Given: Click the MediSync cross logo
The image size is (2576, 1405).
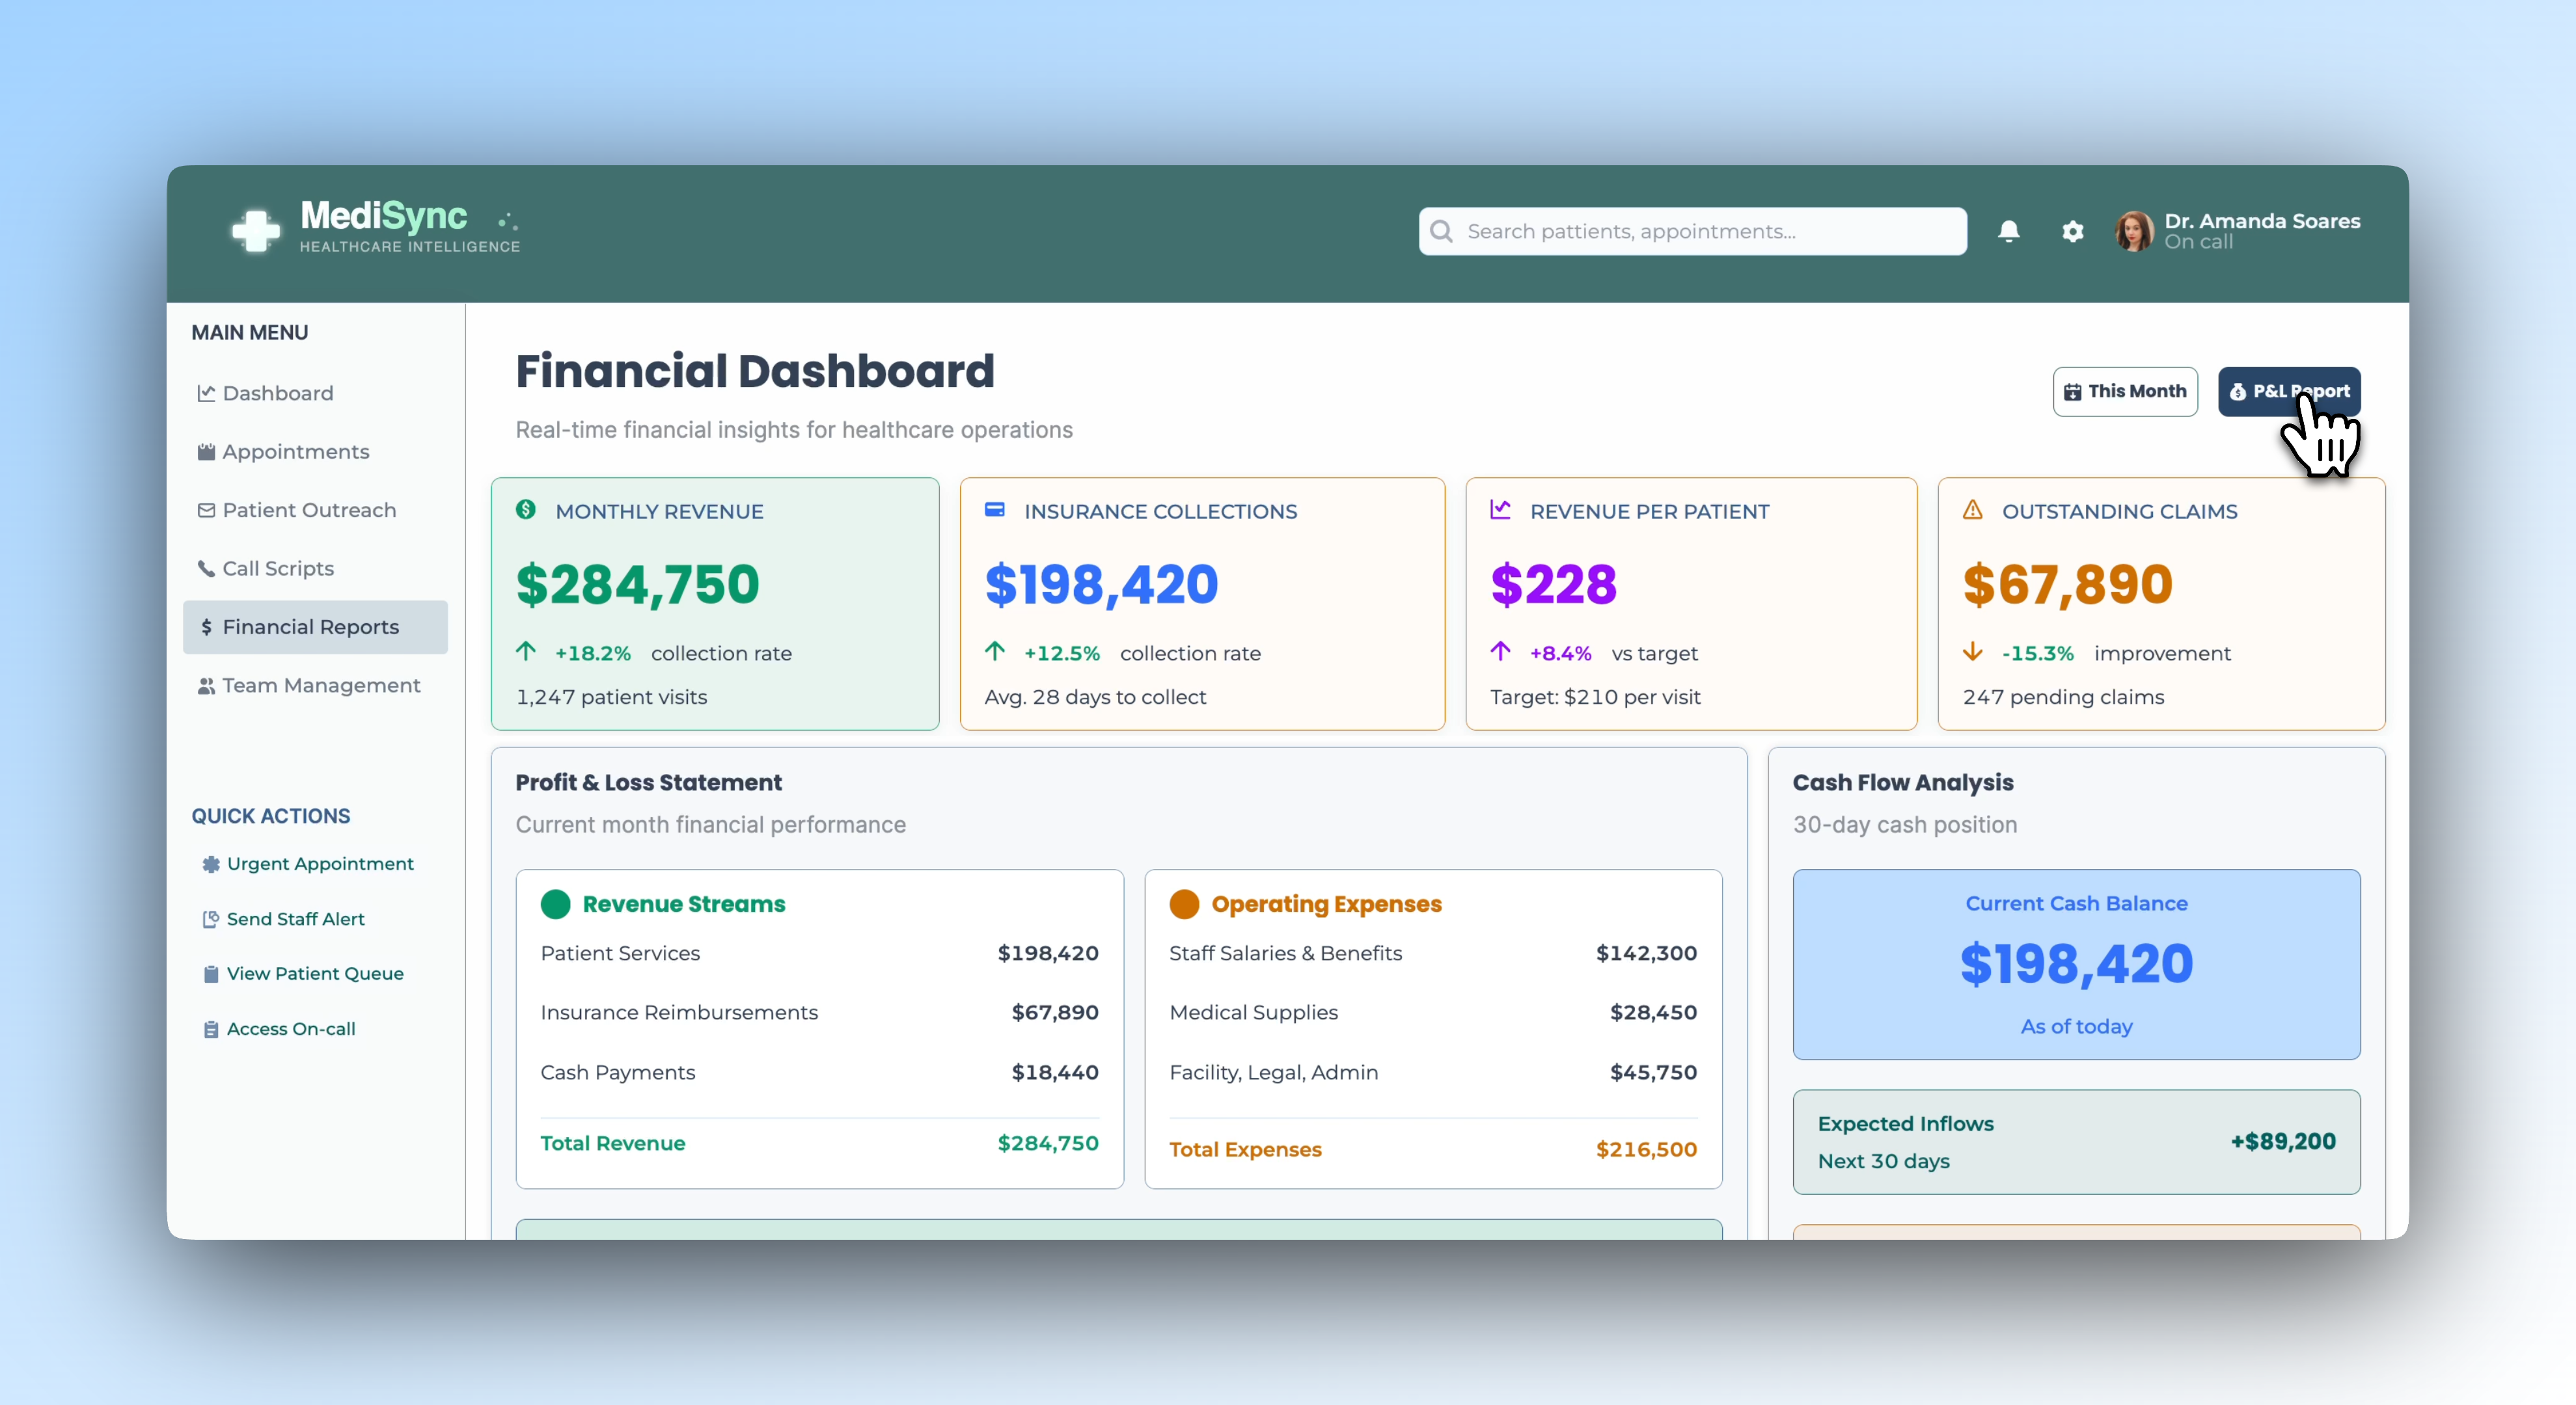Looking at the screenshot, I should tap(256, 231).
